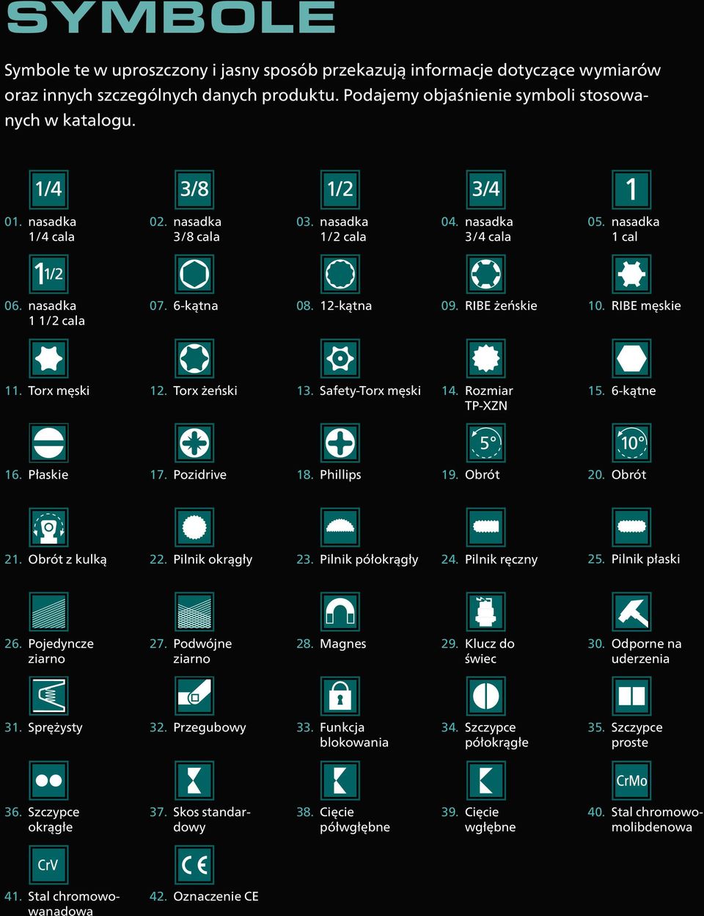Click the 'Rozmiar TP-XZN' label
The image size is (704, 916).
tap(488, 398)
